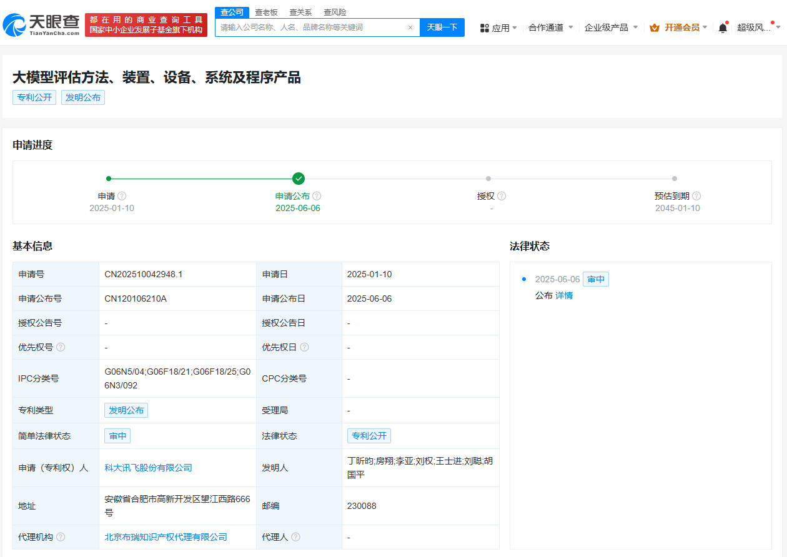Screen dimensions: 787x557
Task: Click help icon next to 代理人
Action: (295, 537)
